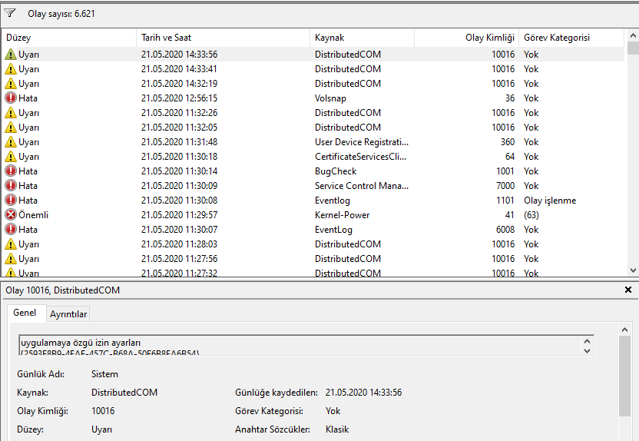Viewport: 639px width, 441px height.
Task: Click event list scroll down arrow
Action: pos(633,270)
